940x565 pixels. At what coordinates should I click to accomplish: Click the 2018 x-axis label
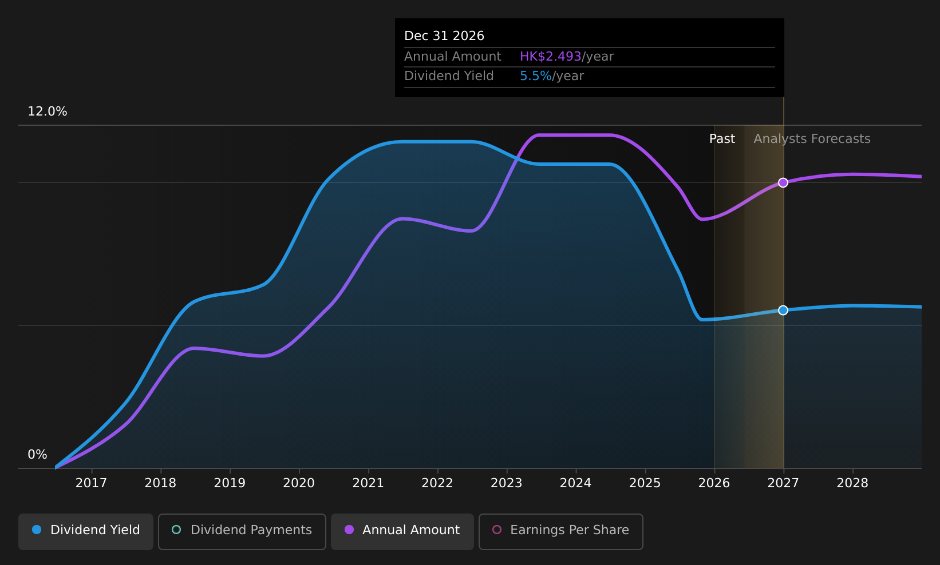(160, 483)
